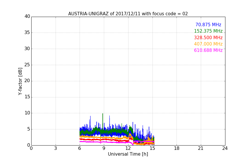The height and width of the screenshot is (166, 250).
Task: Click the x-axis tick label 24
Action: coord(225,148)
